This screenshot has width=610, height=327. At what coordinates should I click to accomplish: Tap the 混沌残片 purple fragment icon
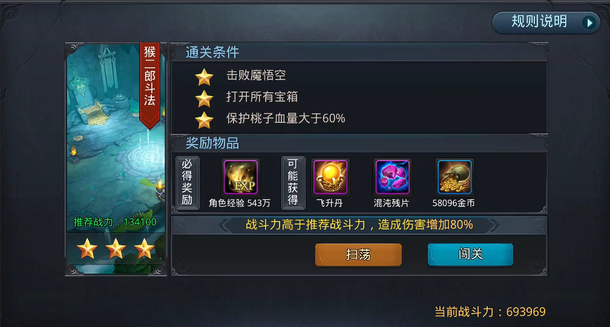pyautogui.click(x=392, y=177)
